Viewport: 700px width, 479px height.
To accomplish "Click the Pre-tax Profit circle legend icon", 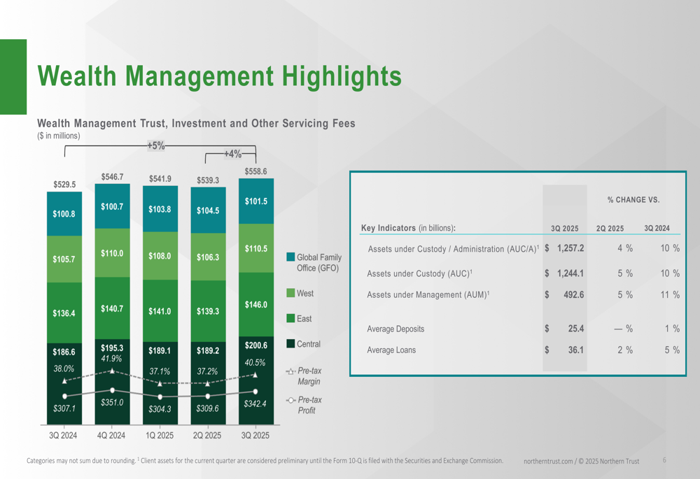I will point(291,400).
